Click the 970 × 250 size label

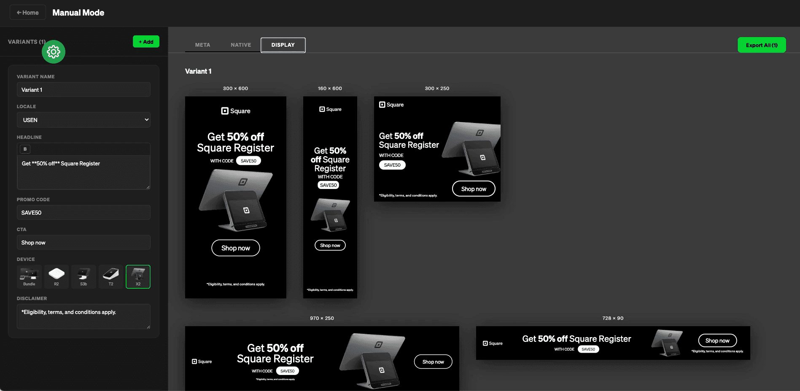[322, 318]
